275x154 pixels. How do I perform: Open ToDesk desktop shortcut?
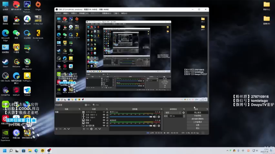tap(27, 91)
